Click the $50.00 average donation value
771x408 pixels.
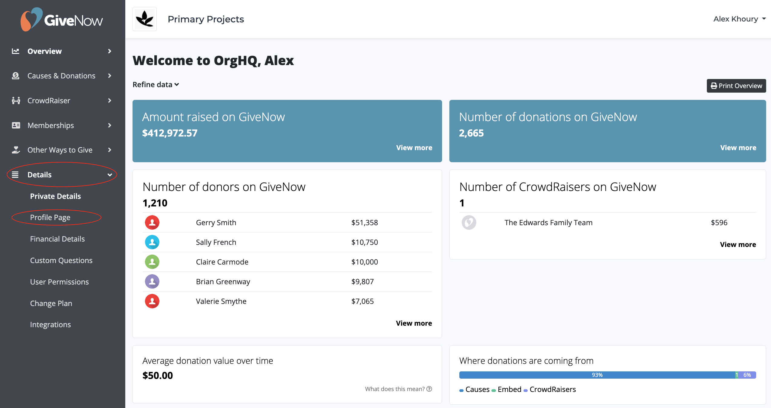[x=158, y=375]
